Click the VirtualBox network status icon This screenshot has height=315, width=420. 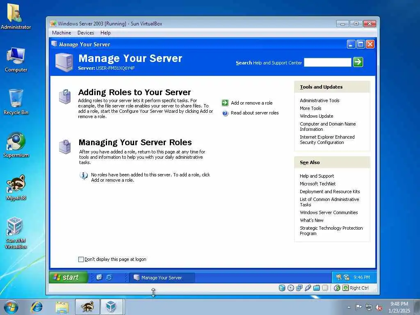[x=299, y=288]
